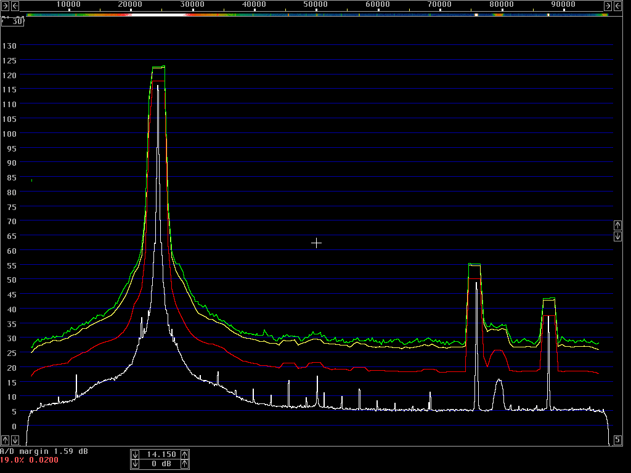Screen dimensions: 631x473
Task: Click the "30000" frequency scale label
Action: [192, 4]
